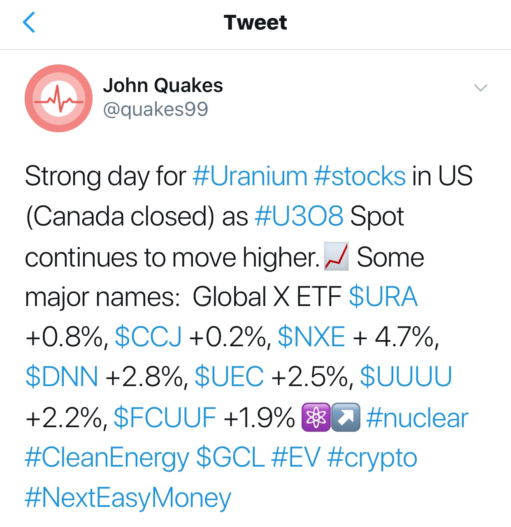
Task: Open the #CleanEnergy hashtag
Action: pos(107,458)
